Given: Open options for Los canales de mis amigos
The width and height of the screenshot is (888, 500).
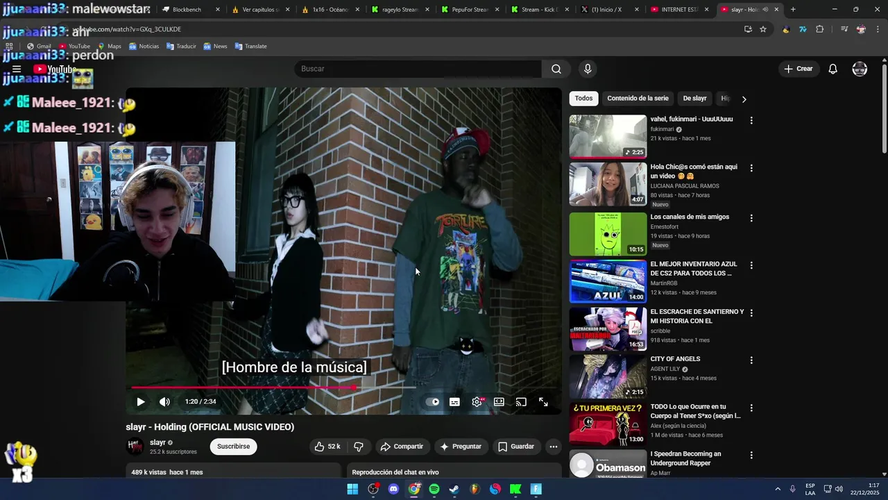Looking at the screenshot, I should [x=751, y=217].
